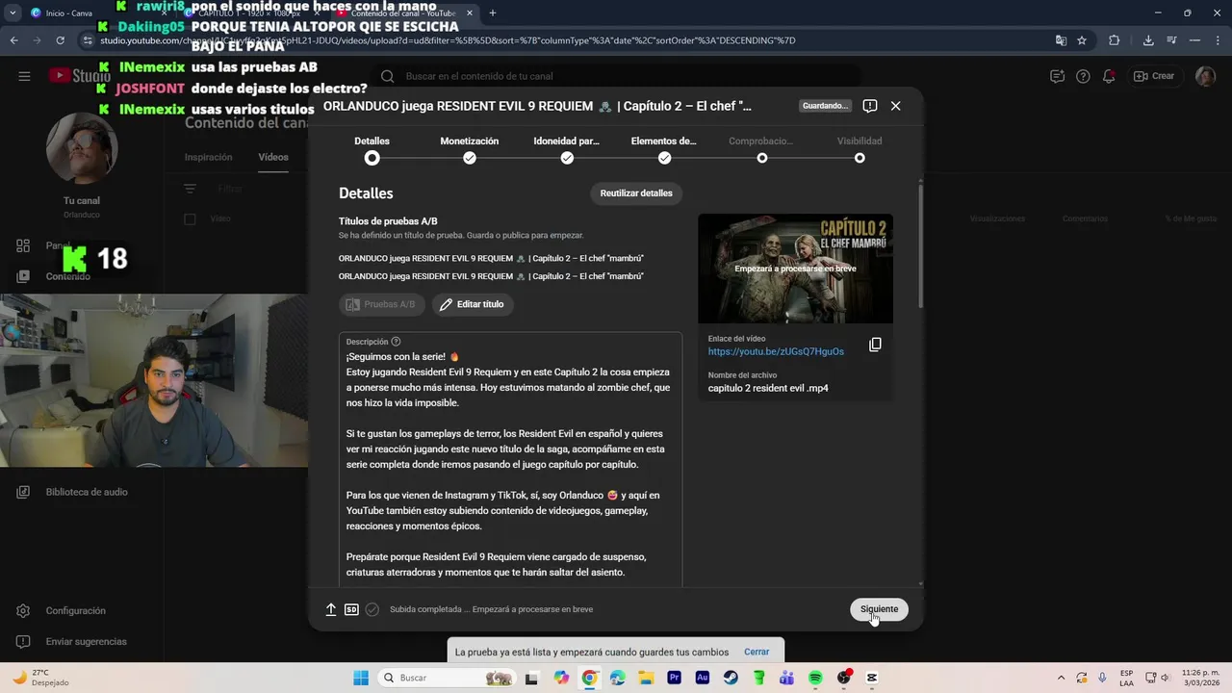Copy the video link with the copy icon
Viewport: 1232px width, 693px height.
(875, 345)
